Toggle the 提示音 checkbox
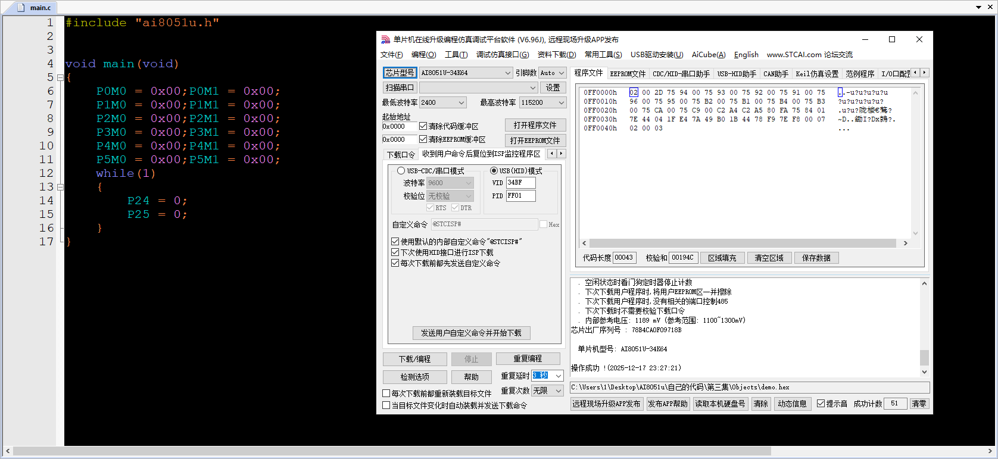Screen dimensions: 998x459 (x=821, y=404)
